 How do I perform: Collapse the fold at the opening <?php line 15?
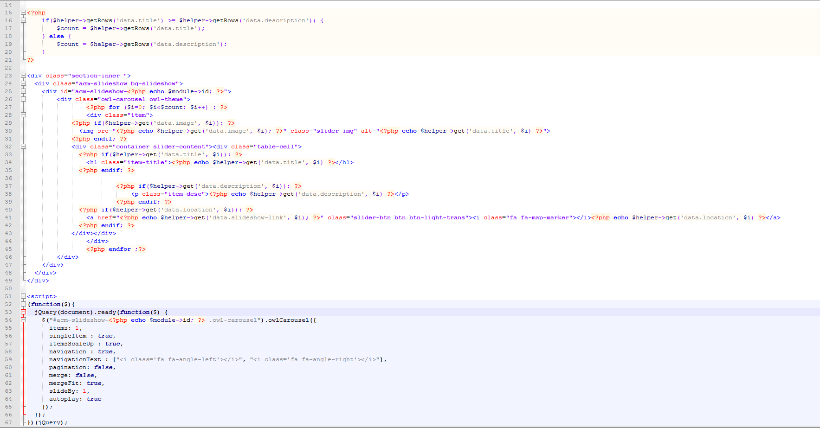click(x=23, y=13)
